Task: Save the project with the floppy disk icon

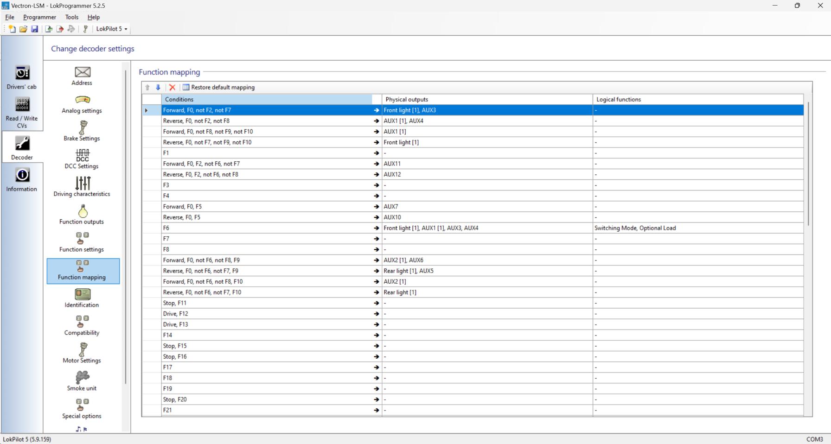Action: point(34,29)
